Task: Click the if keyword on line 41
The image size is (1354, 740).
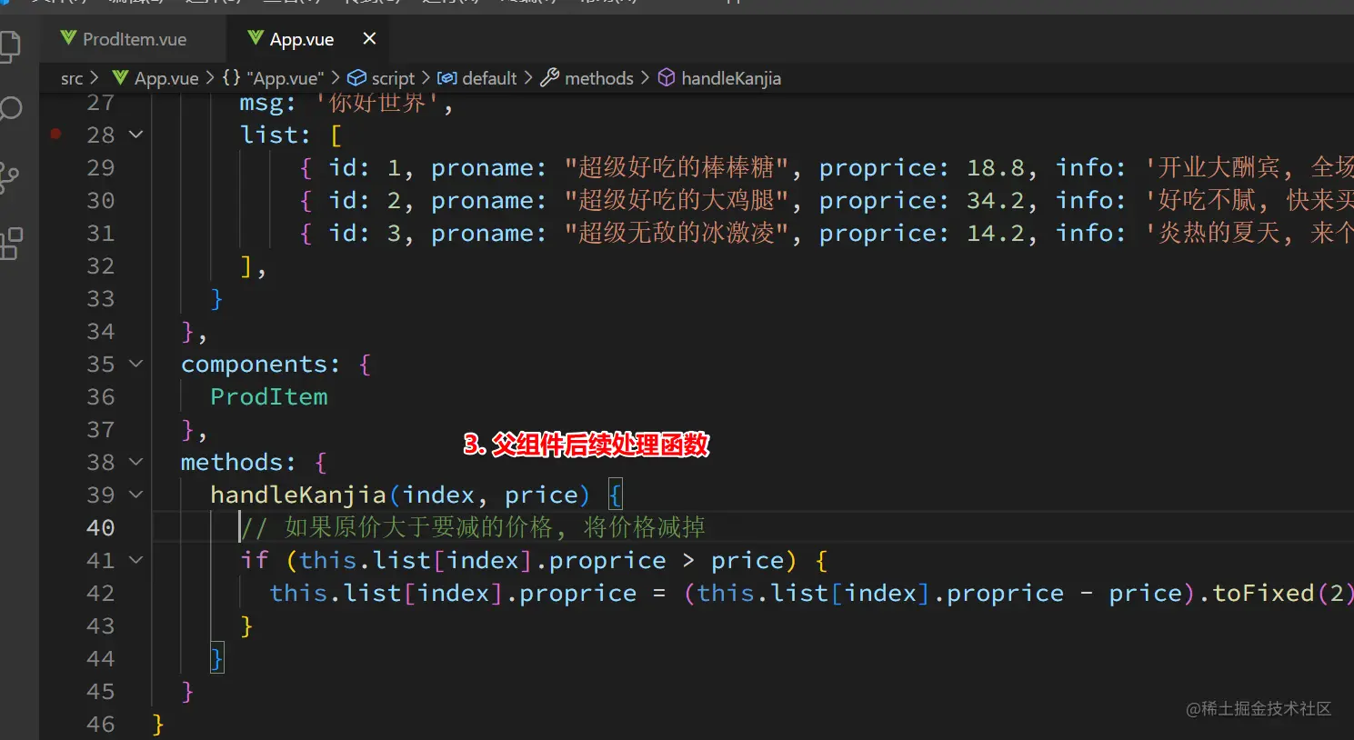Action: click(255, 560)
